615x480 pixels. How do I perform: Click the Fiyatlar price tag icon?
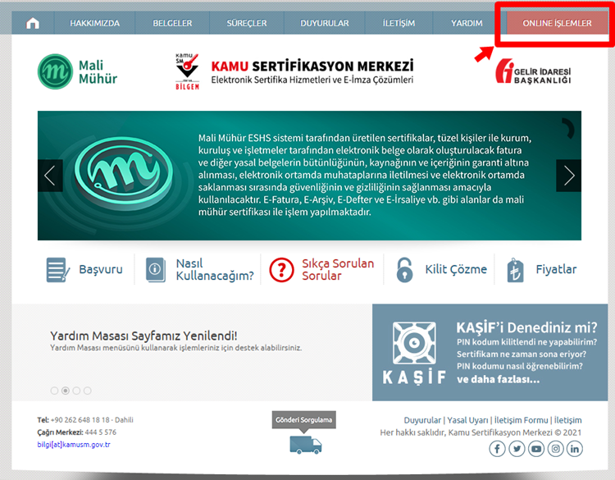pyautogui.click(x=515, y=270)
